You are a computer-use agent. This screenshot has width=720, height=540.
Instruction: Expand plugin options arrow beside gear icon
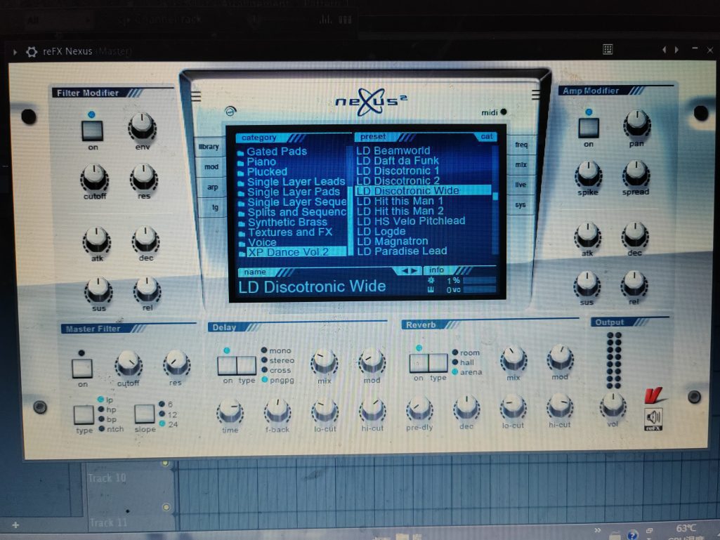pos(15,52)
